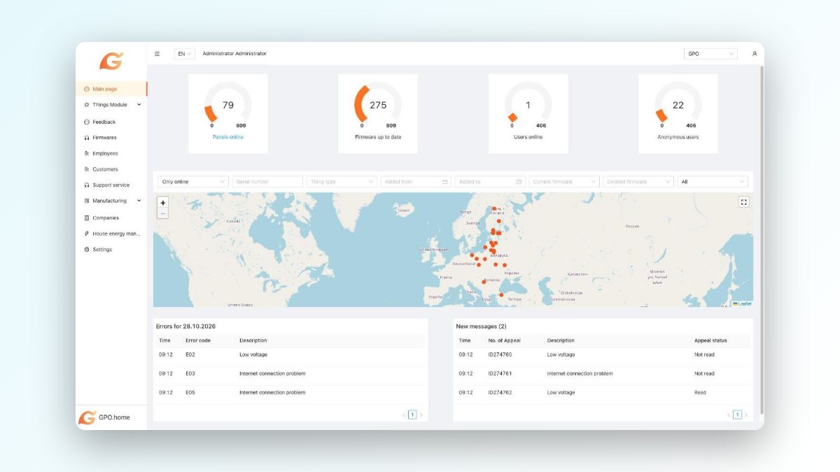This screenshot has width=840, height=472.
Task: Click the Settings gear icon
Action: coord(86,250)
